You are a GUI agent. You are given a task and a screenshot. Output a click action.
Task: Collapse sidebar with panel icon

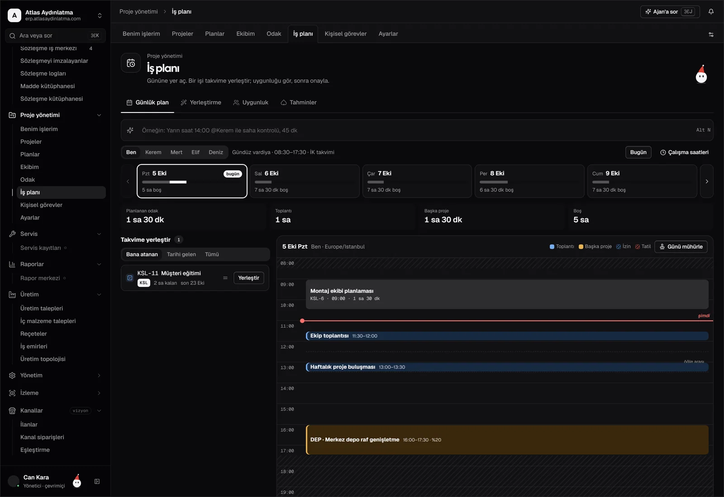pos(97,482)
